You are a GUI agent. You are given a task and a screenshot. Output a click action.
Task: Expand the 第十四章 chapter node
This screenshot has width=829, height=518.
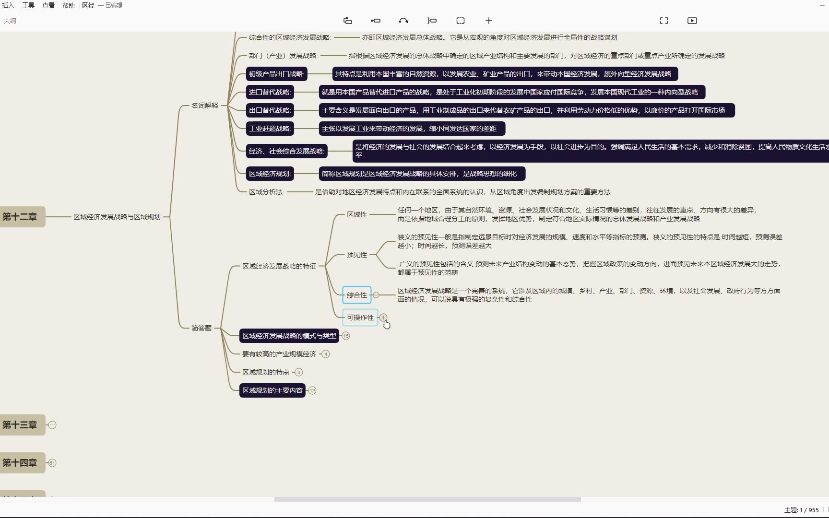click(52, 463)
